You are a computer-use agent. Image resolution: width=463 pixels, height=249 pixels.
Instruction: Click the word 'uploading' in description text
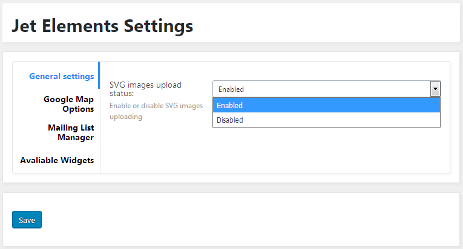[126, 117]
